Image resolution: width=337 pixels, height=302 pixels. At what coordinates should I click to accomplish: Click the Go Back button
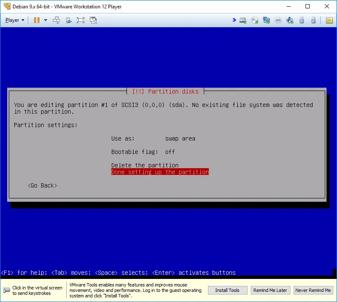42,185
